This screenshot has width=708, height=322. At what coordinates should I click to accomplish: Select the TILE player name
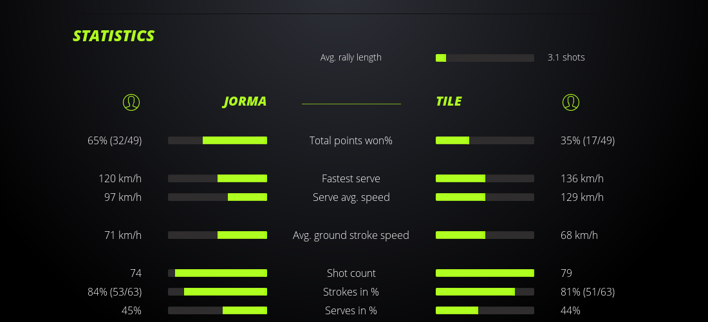(449, 102)
